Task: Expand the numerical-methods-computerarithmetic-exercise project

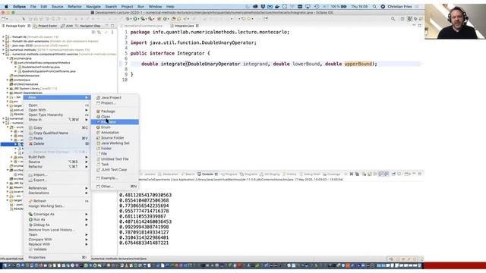Action: [4, 54]
